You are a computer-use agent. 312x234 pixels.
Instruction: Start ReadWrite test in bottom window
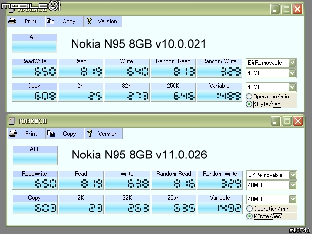coord(35,180)
